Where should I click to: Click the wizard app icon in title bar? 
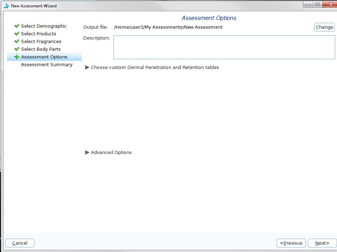point(6,6)
